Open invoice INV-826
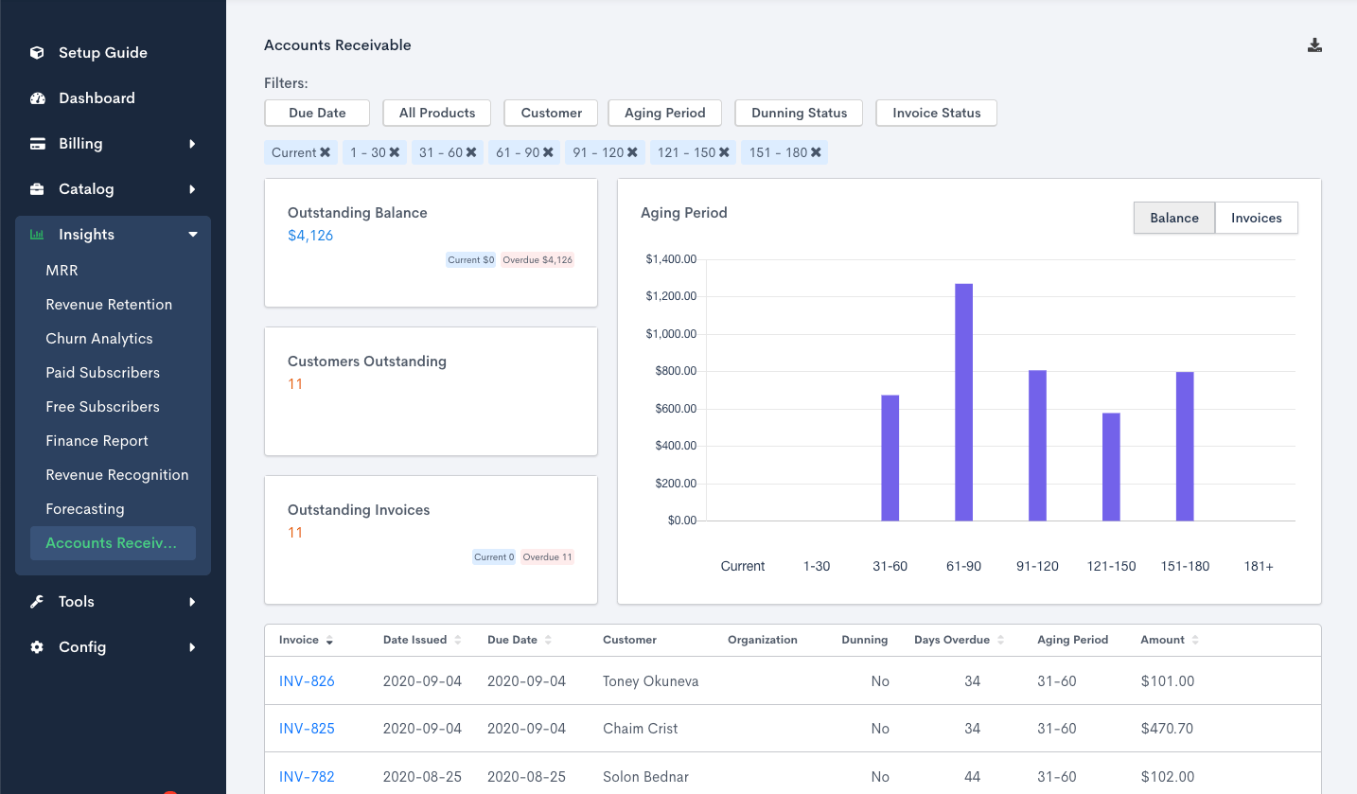This screenshot has width=1357, height=794. click(307, 680)
